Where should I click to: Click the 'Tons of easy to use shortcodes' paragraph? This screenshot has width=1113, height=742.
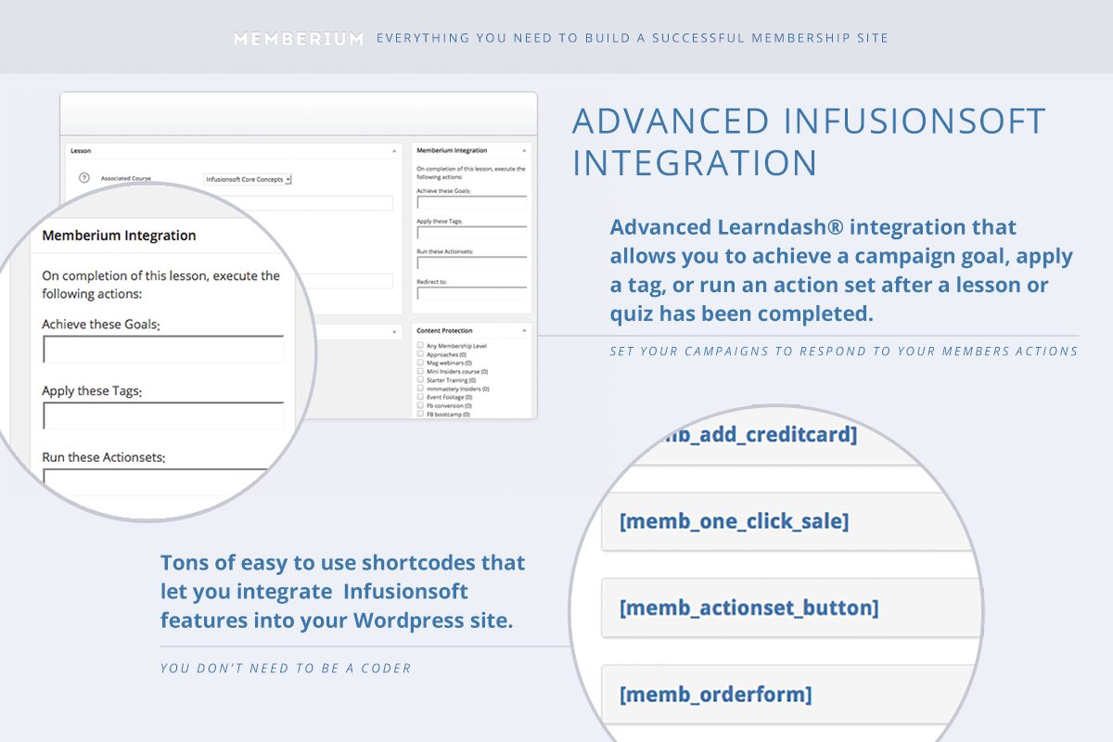tap(343, 592)
